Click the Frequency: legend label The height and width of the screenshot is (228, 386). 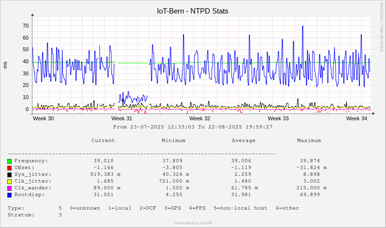point(31,161)
